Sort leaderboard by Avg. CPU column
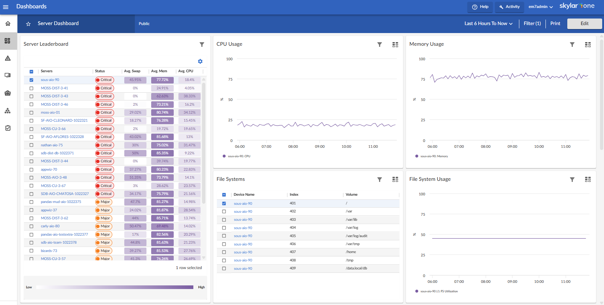604x305 pixels. click(x=186, y=71)
